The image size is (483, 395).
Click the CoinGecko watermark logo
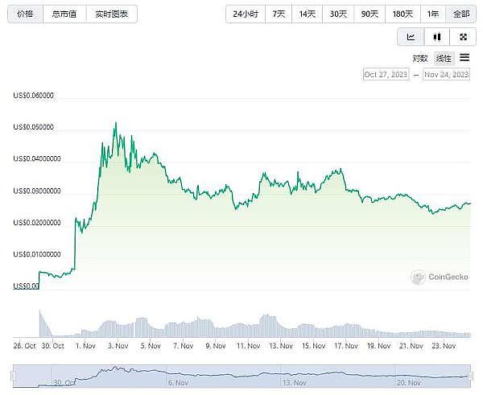point(418,277)
